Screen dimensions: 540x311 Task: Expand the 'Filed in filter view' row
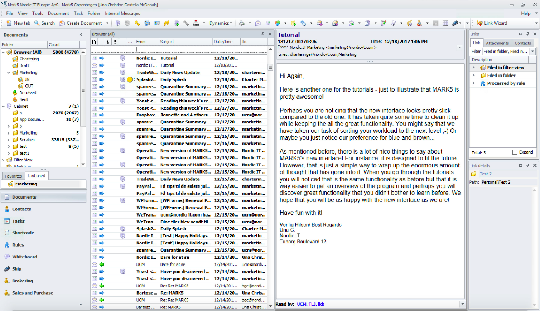(473, 68)
